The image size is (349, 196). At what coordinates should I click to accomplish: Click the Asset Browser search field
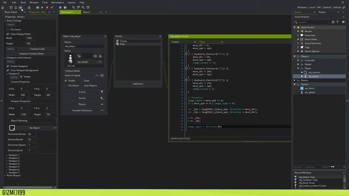pos(313,22)
